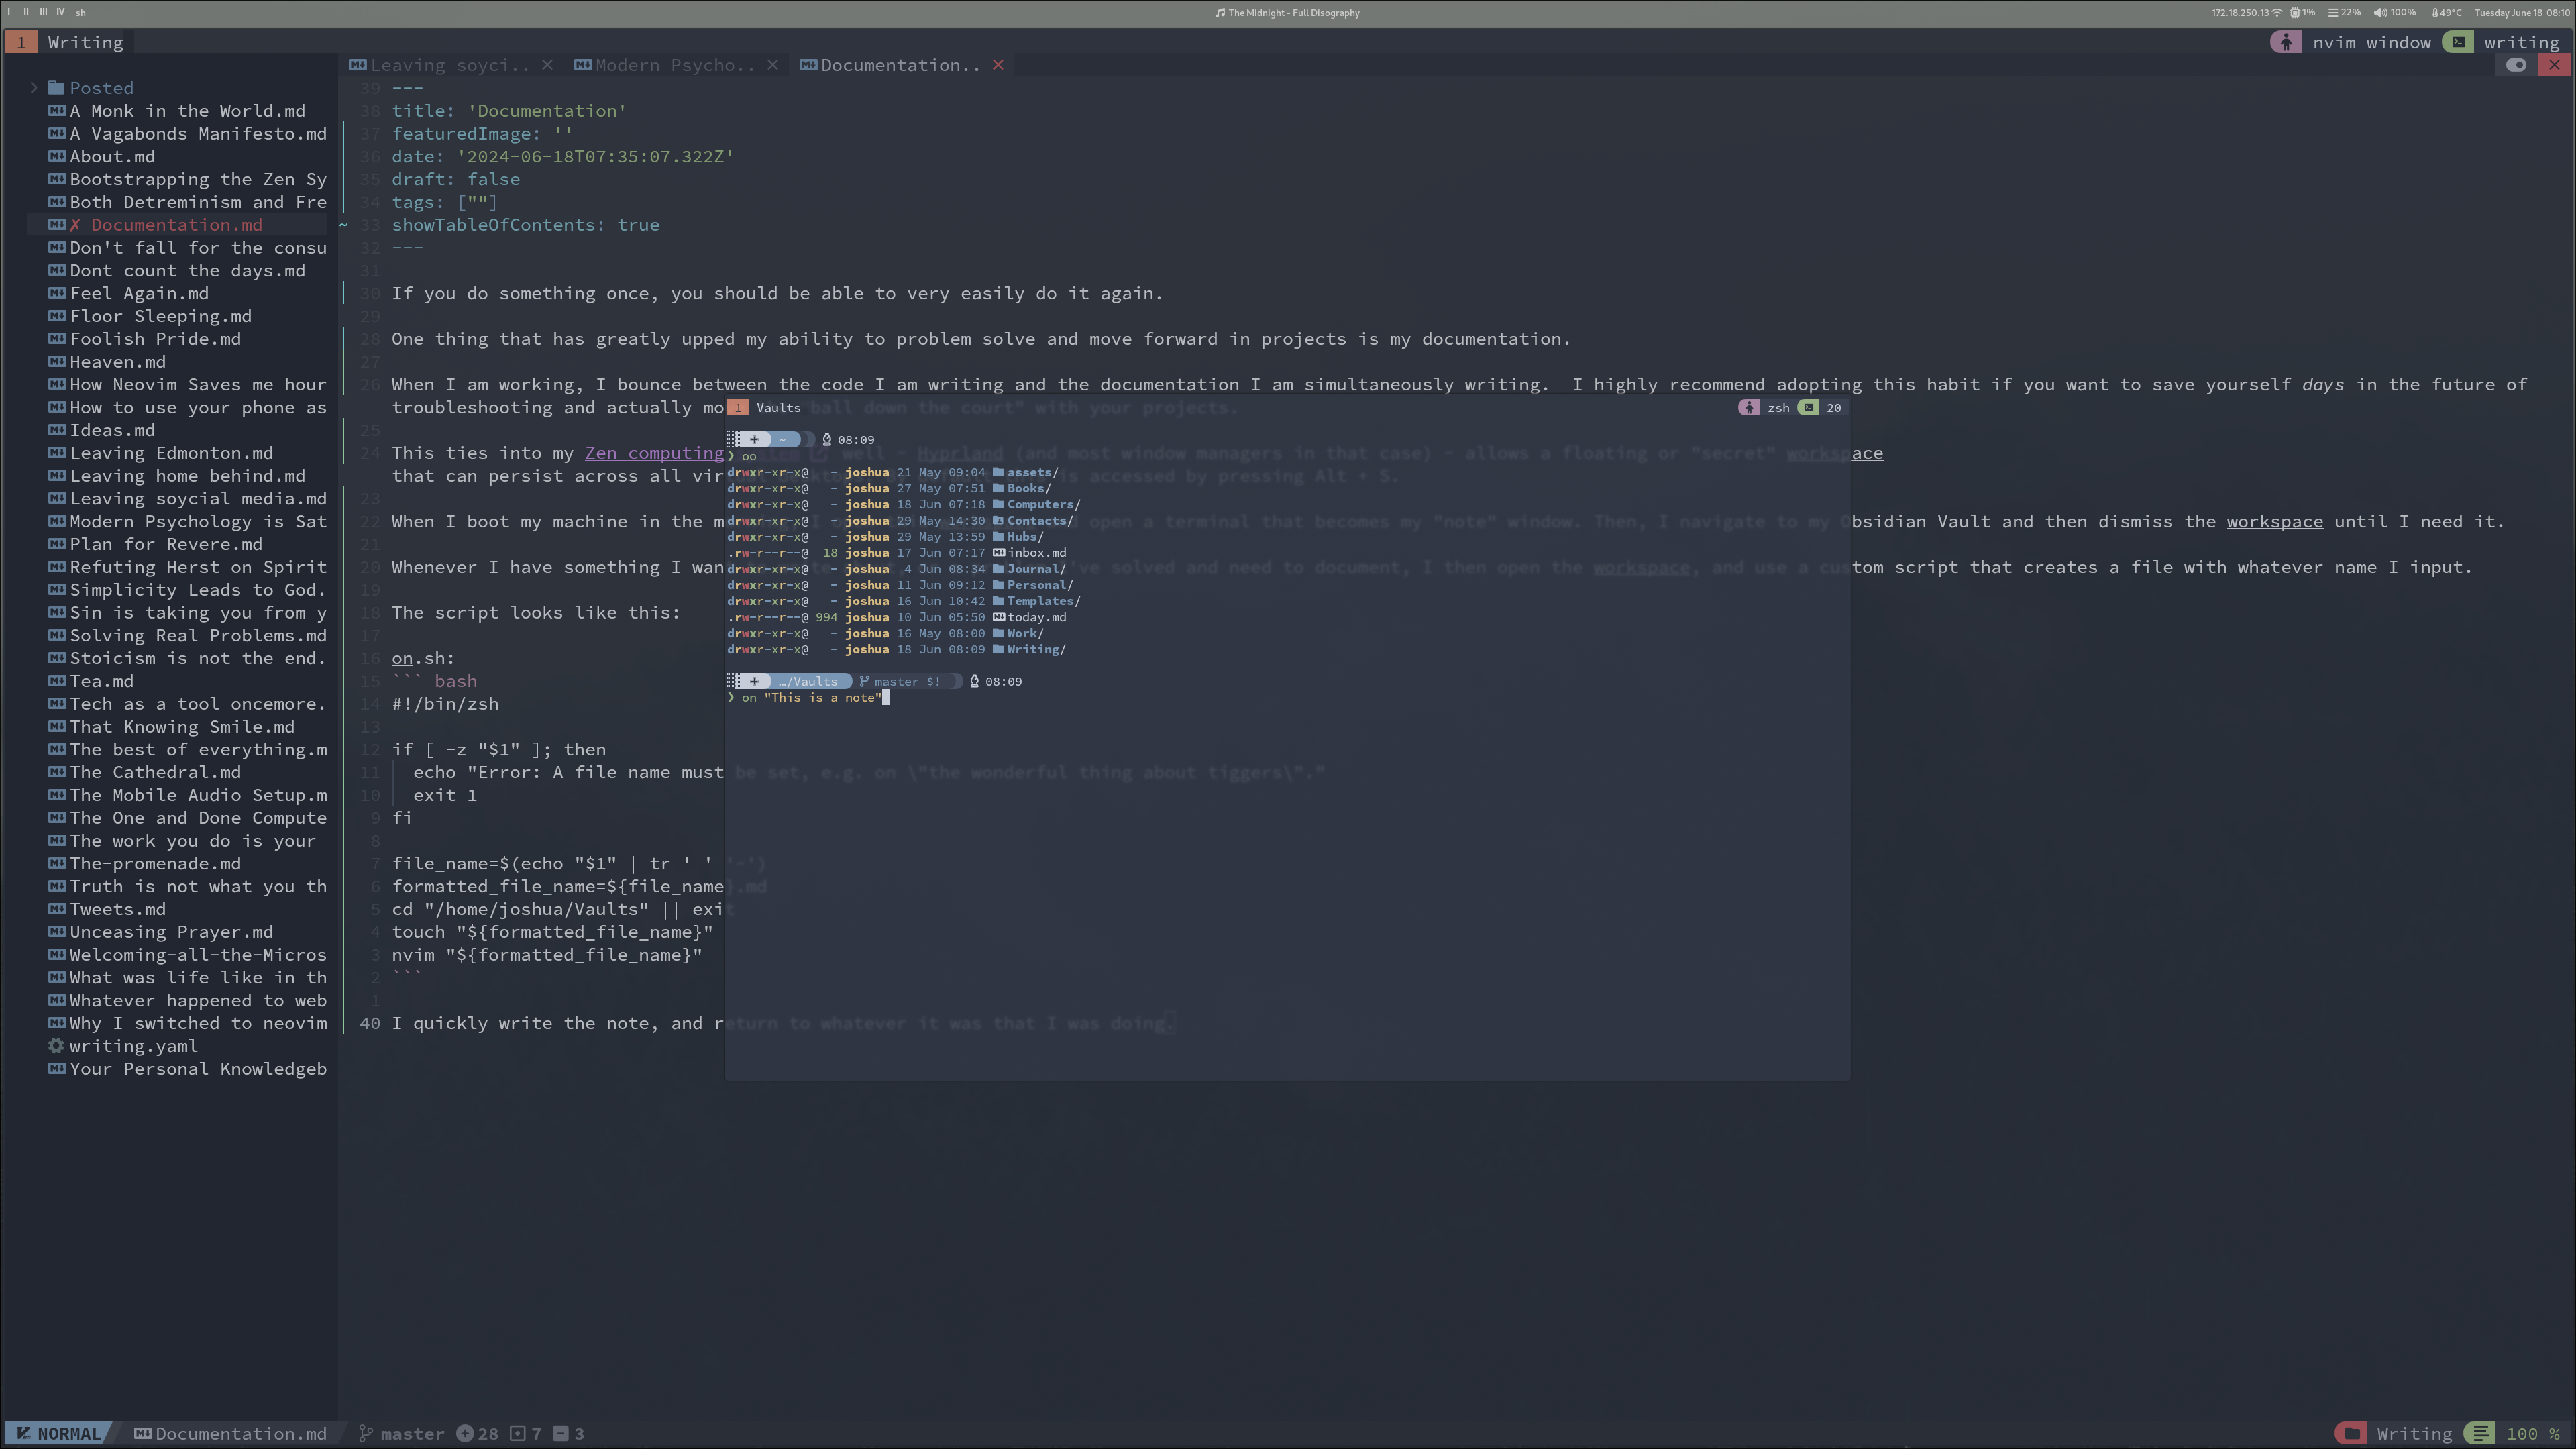Click markdown icon beside Foolish Pride.md
This screenshot has height=1449, width=2576.
coord(57,339)
